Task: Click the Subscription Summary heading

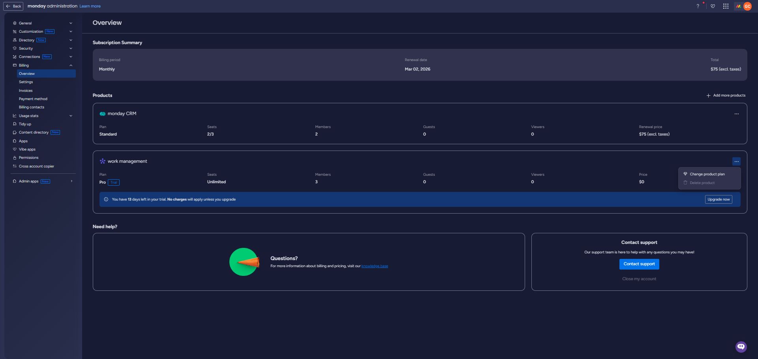Action: click(x=117, y=43)
